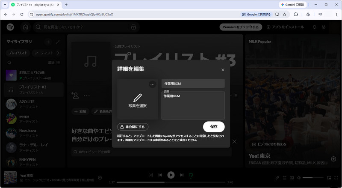
Task: Click the Spotify logo
Action: (10, 27)
